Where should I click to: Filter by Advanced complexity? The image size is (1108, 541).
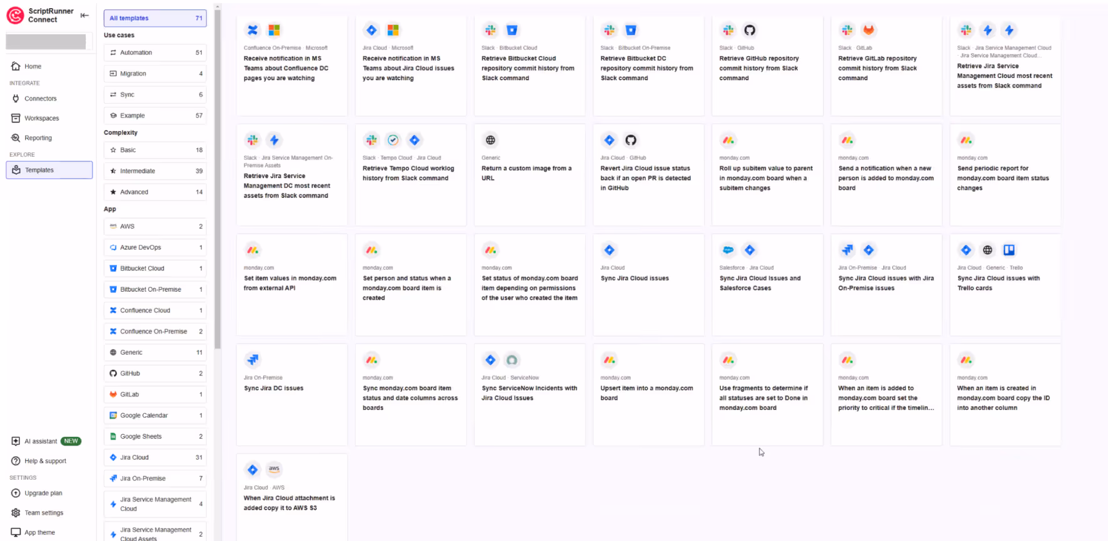click(x=155, y=192)
